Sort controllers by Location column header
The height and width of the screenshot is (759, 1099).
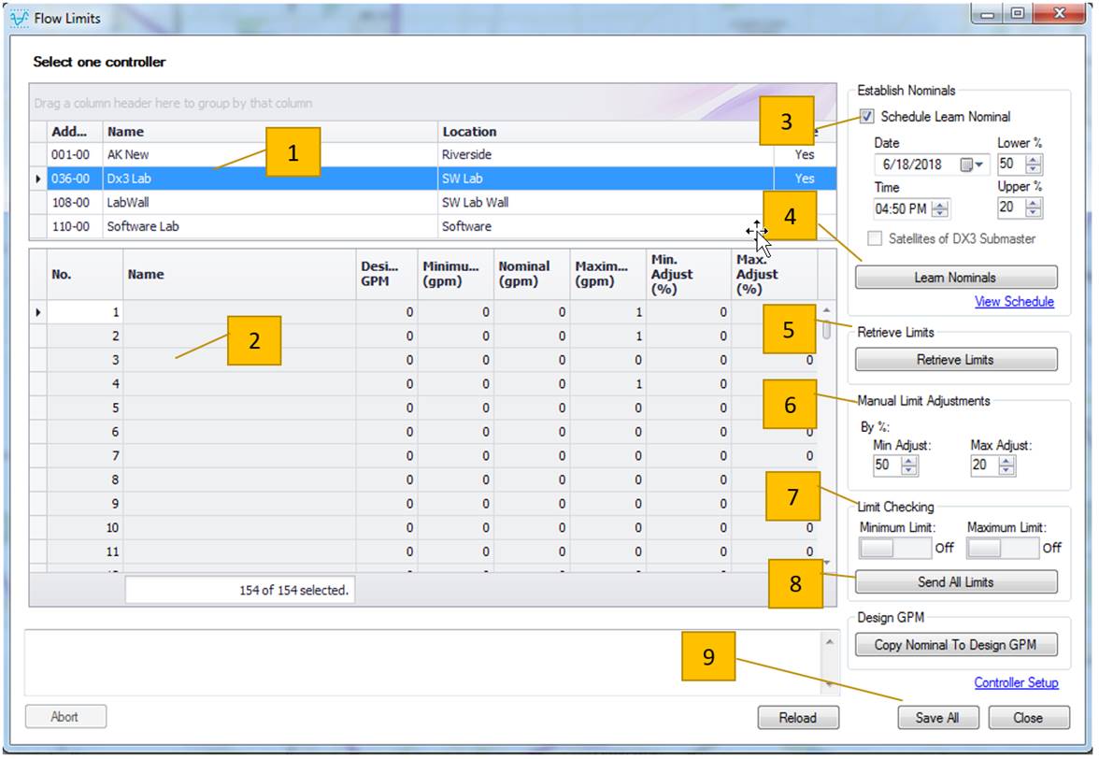pos(606,132)
